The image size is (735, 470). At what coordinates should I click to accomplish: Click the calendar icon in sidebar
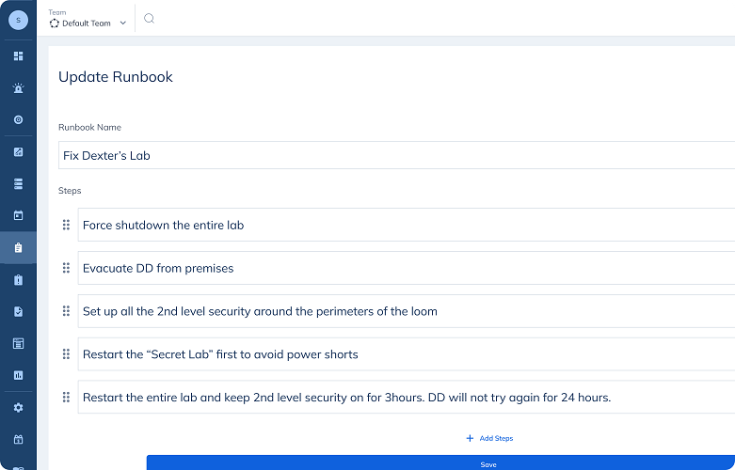(18, 215)
